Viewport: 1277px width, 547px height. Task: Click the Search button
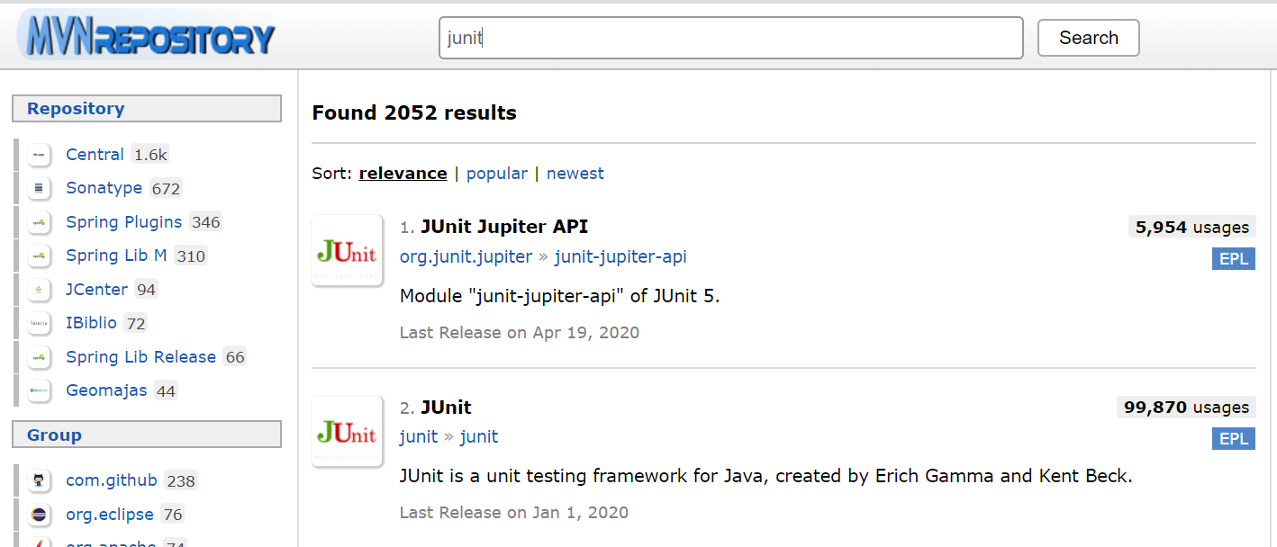coord(1089,38)
